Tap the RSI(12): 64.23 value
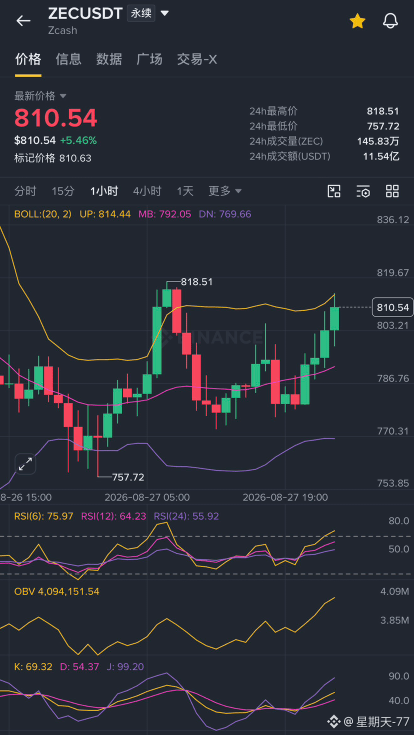The height and width of the screenshot is (735, 414). pyautogui.click(x=113, y=516)
